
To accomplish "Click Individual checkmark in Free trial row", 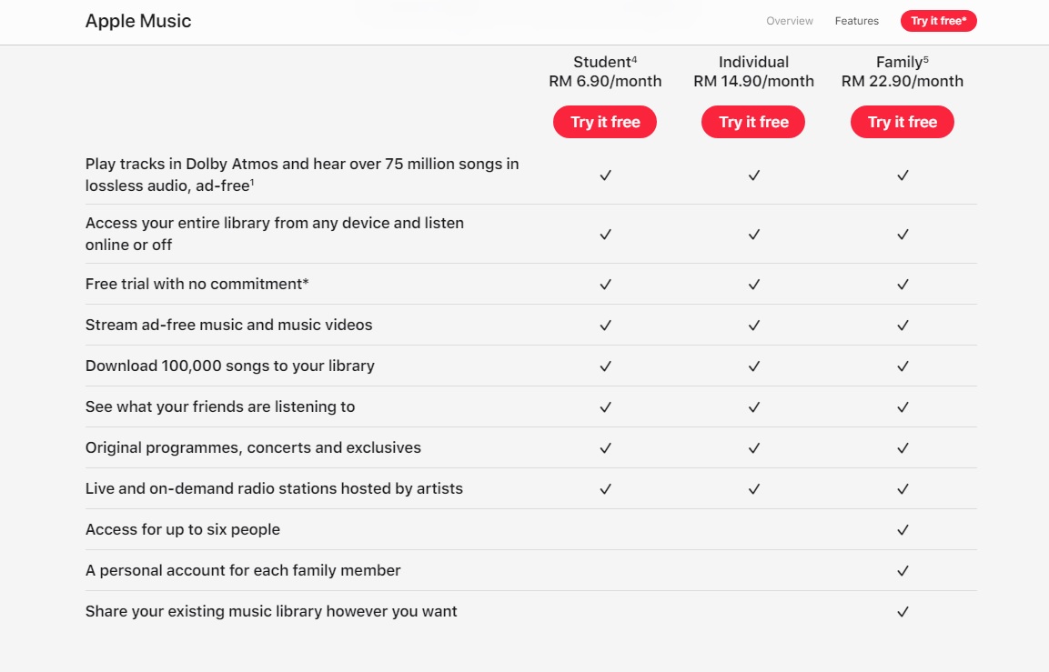I will [754, 285].
